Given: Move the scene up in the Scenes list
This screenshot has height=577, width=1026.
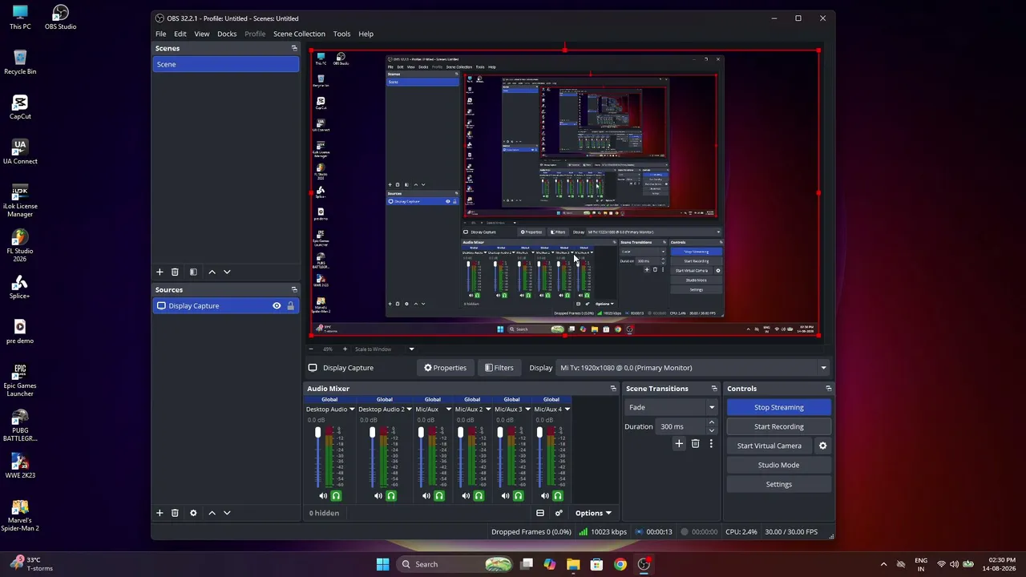Looking at the screenshot, I should 212,272.
